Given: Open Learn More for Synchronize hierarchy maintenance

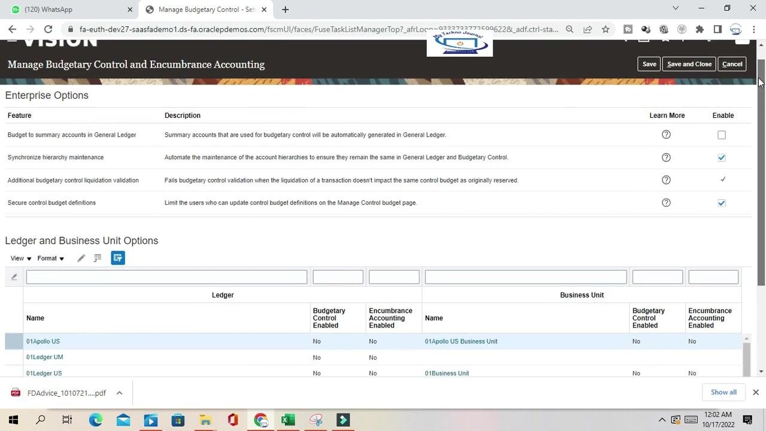Looking at the screenshot, I should tap(666, 157).
